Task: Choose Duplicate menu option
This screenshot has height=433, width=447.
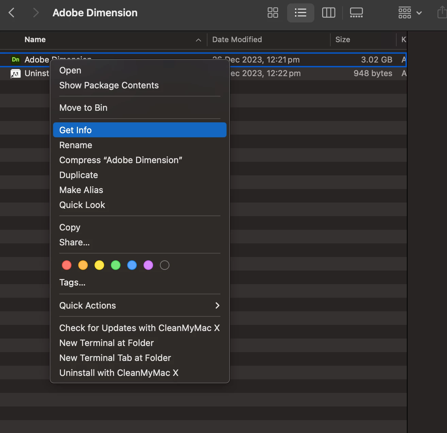Action: click(140, 175)
